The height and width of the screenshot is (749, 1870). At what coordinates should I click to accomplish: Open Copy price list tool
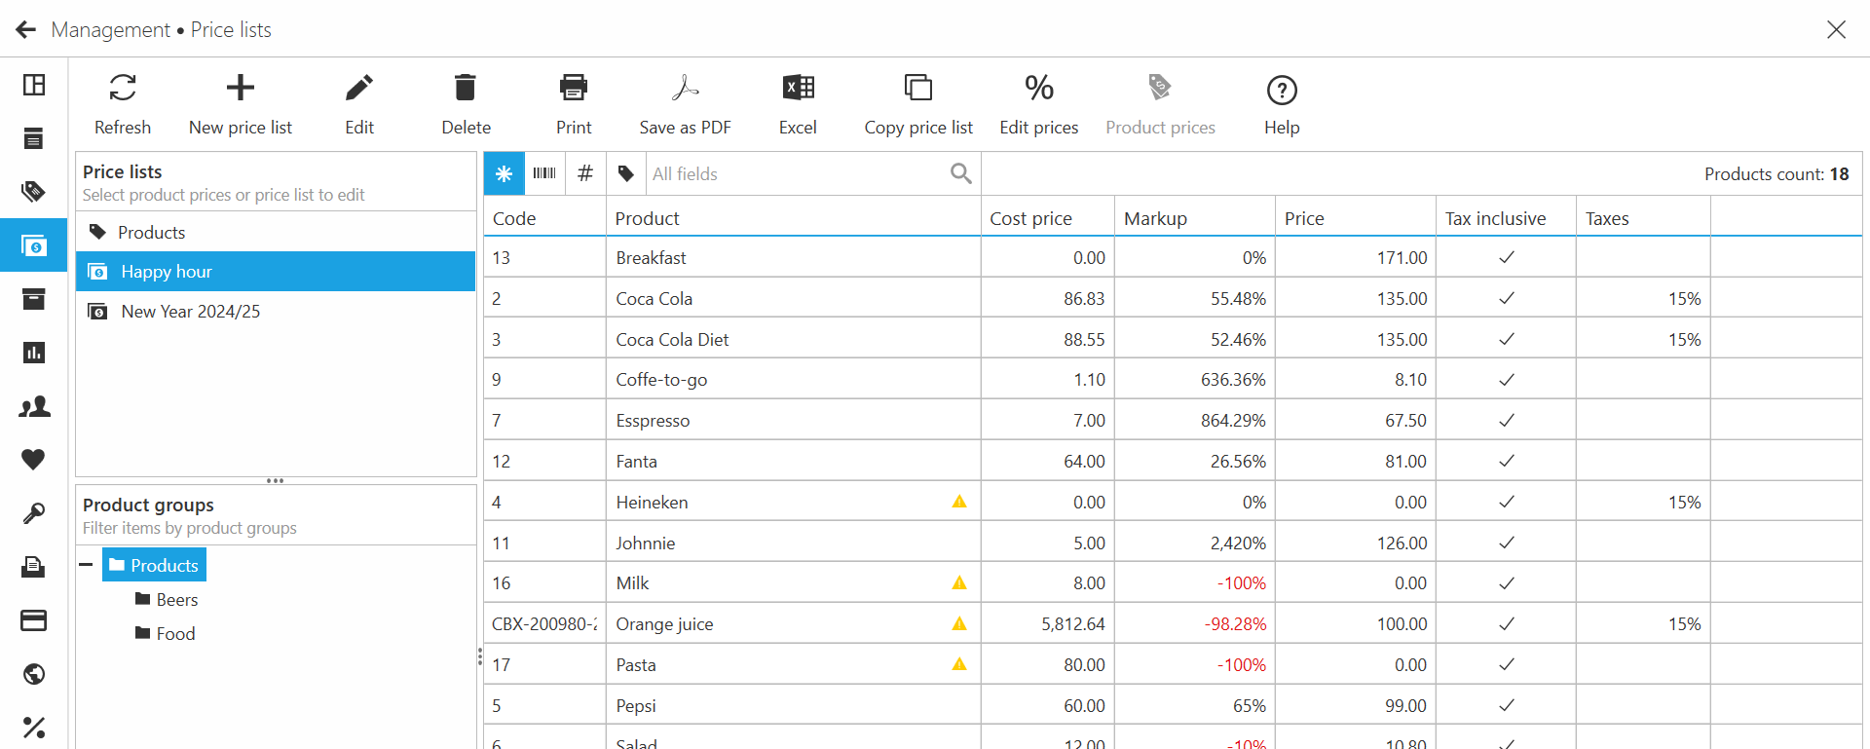pyautogui.click(x=917, y=89)
